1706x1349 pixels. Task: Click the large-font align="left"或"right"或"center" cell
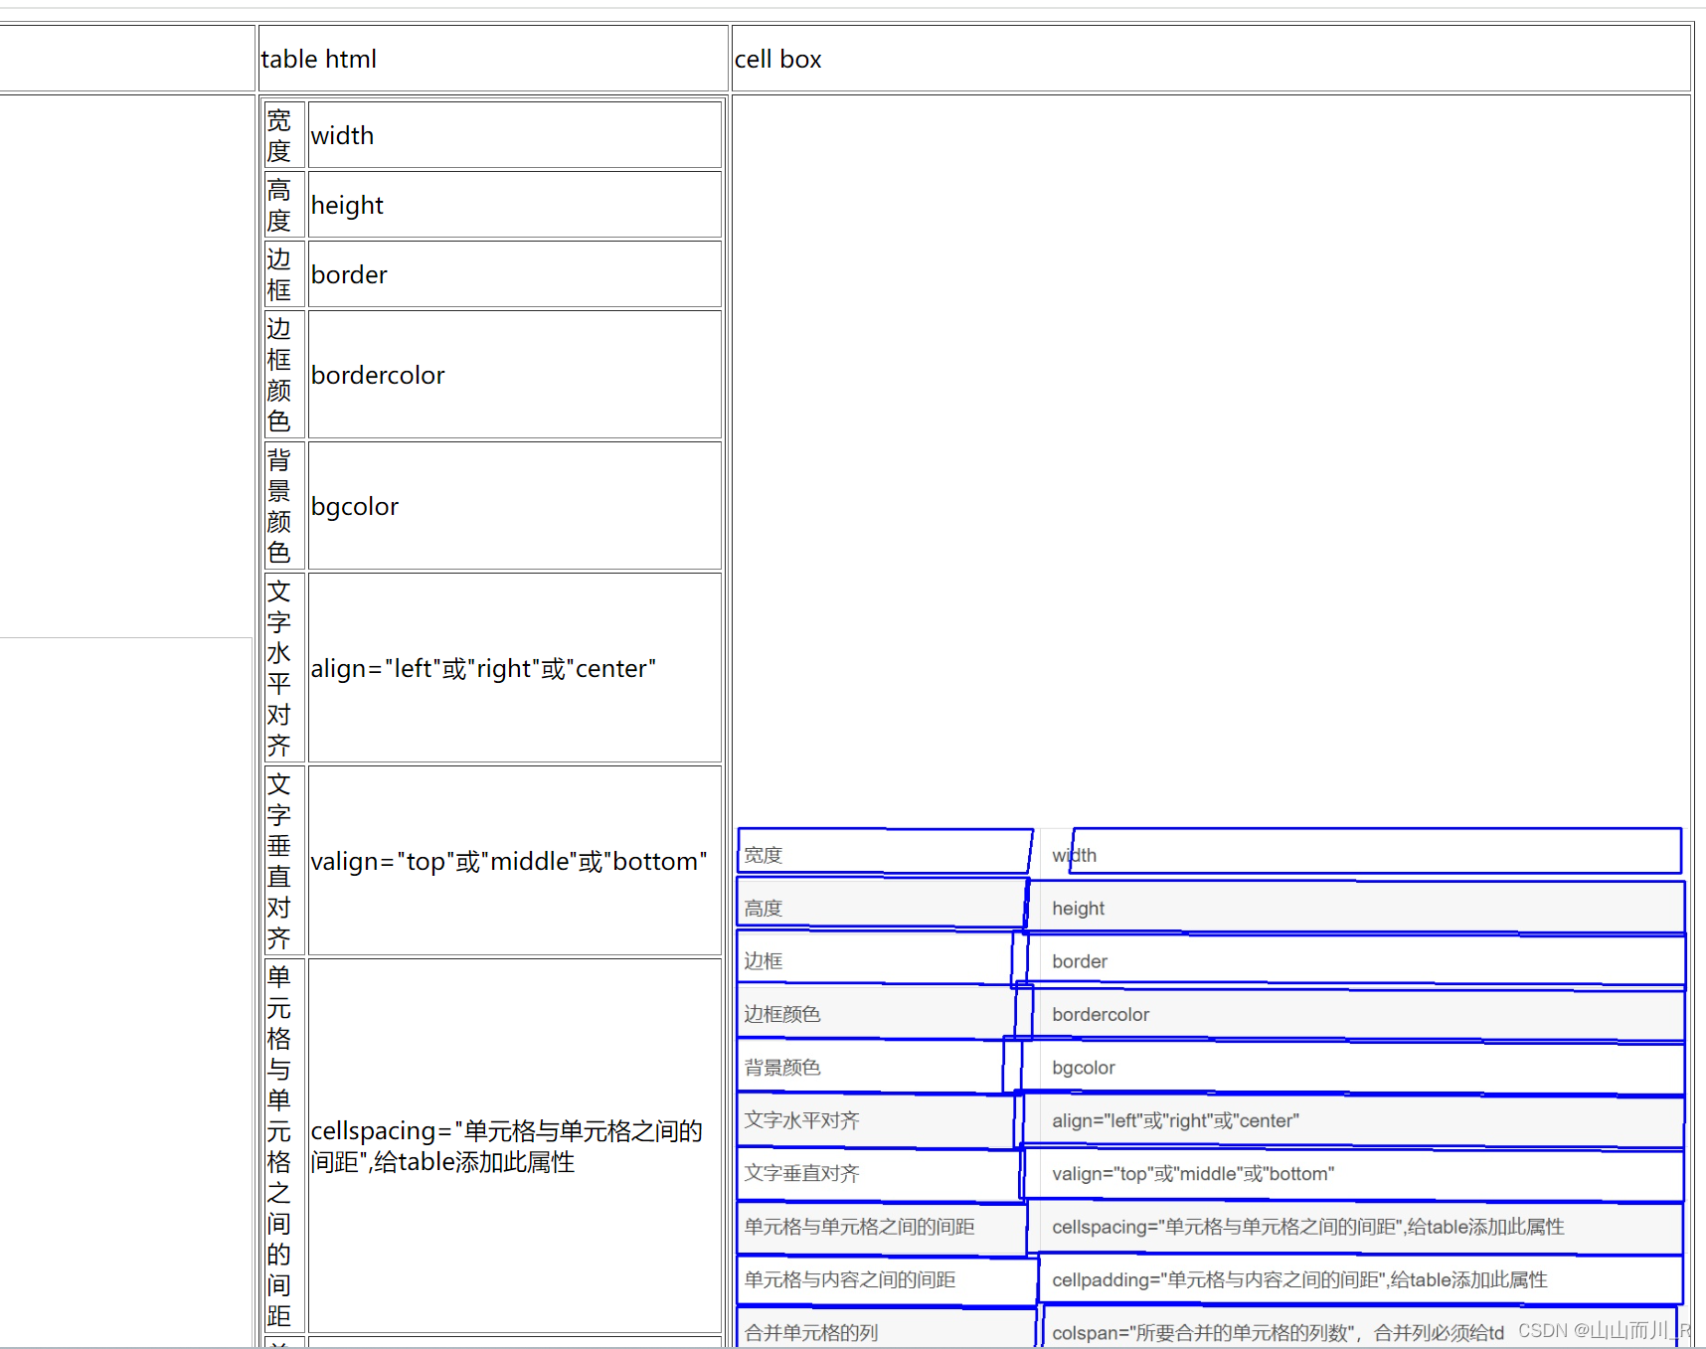(515, 668)
